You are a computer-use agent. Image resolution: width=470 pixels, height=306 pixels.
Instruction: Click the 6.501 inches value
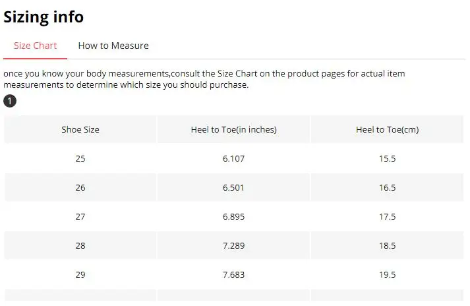coord(234,187)
